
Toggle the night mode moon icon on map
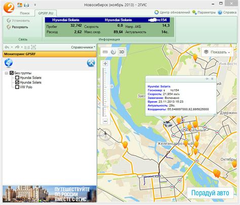[x=113, y=52]
